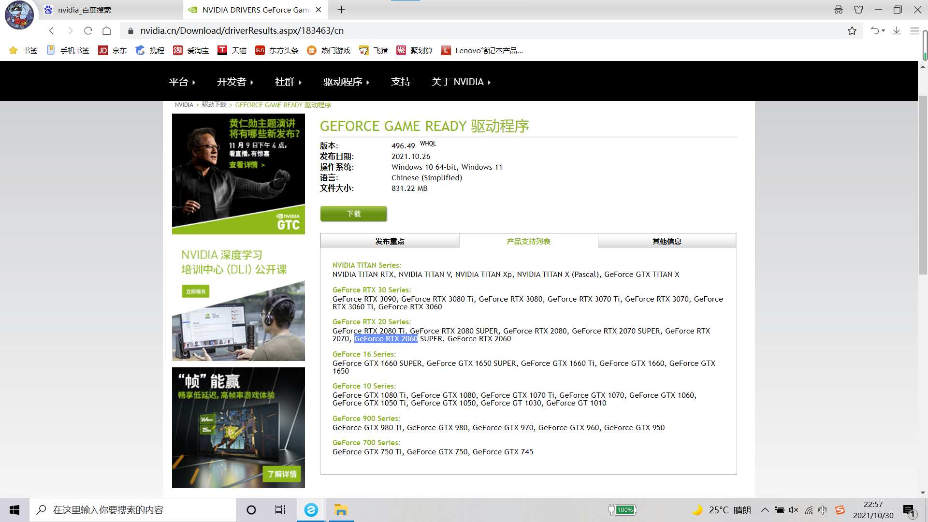Expand the 平台 navigation menu
928x522 pixels.
coord(182,82)
